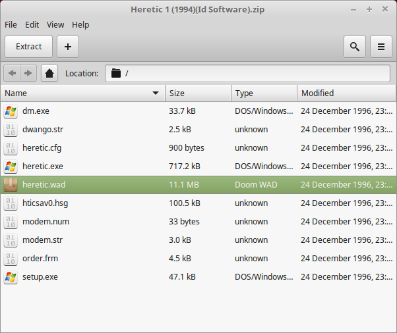Open the Edit menu
397x333 pixels.
[x=32, y=25]
